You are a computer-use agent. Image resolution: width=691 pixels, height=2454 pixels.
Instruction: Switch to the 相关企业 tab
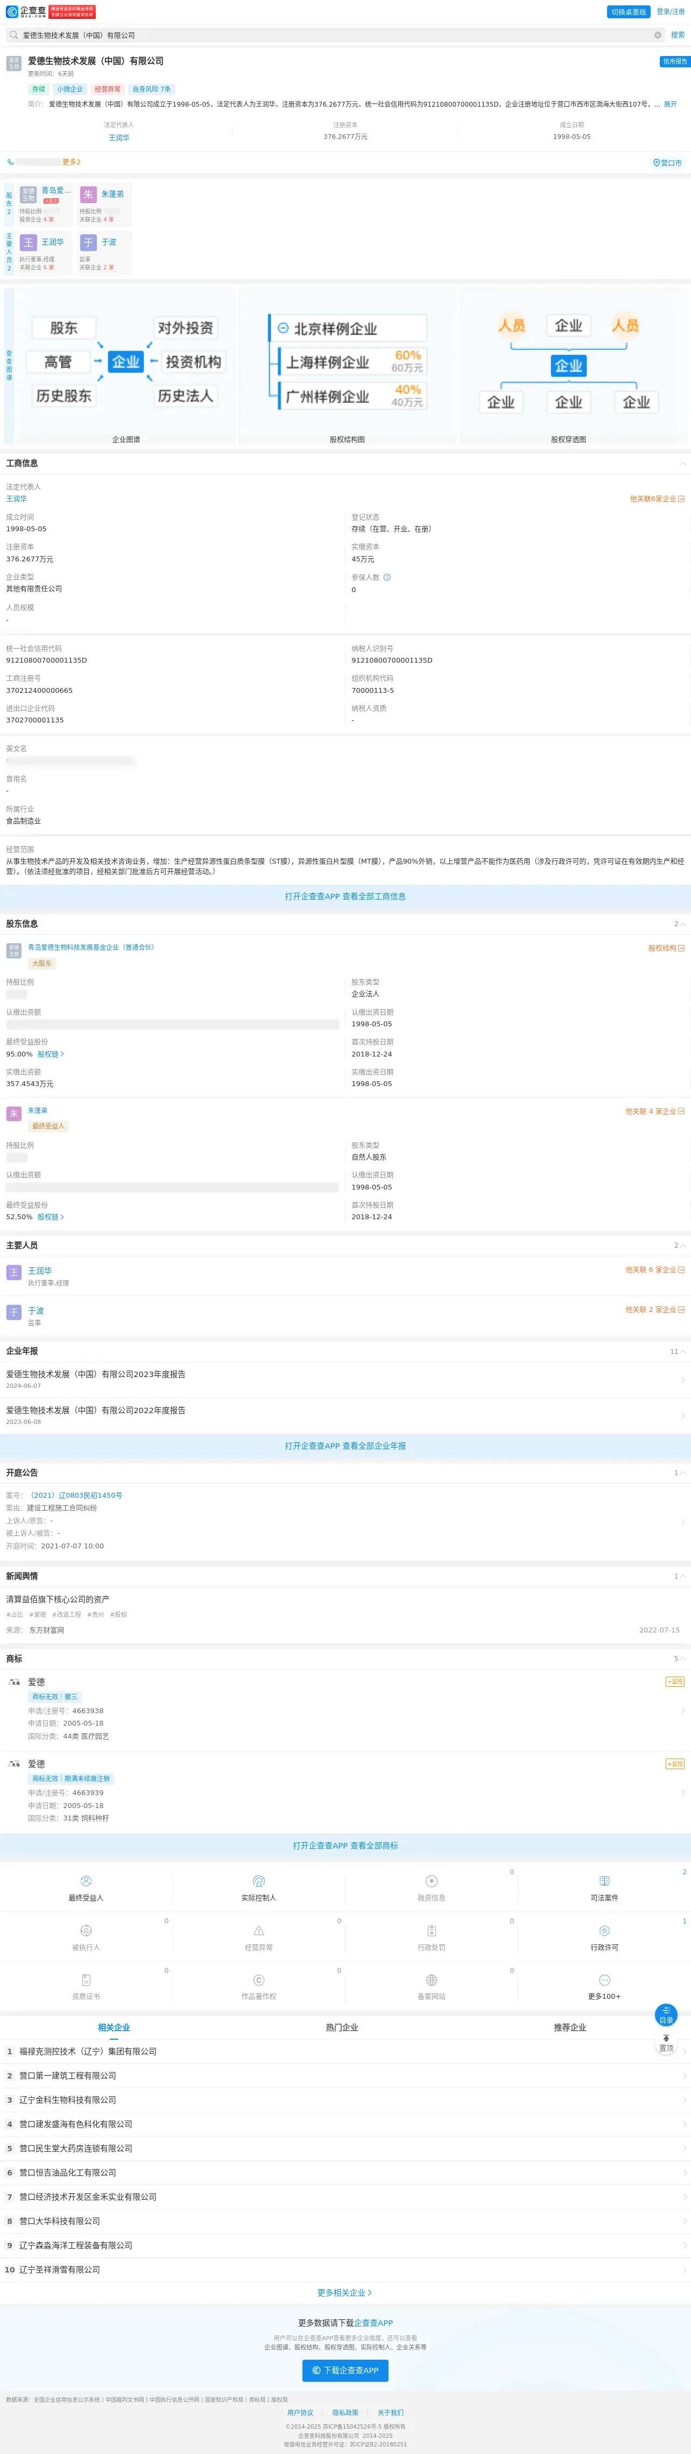113,2028
